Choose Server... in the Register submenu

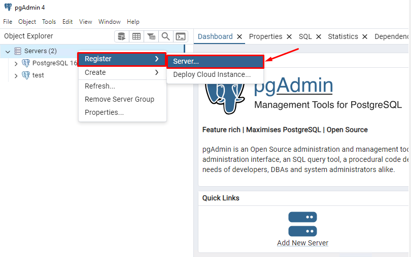point(215,61)
